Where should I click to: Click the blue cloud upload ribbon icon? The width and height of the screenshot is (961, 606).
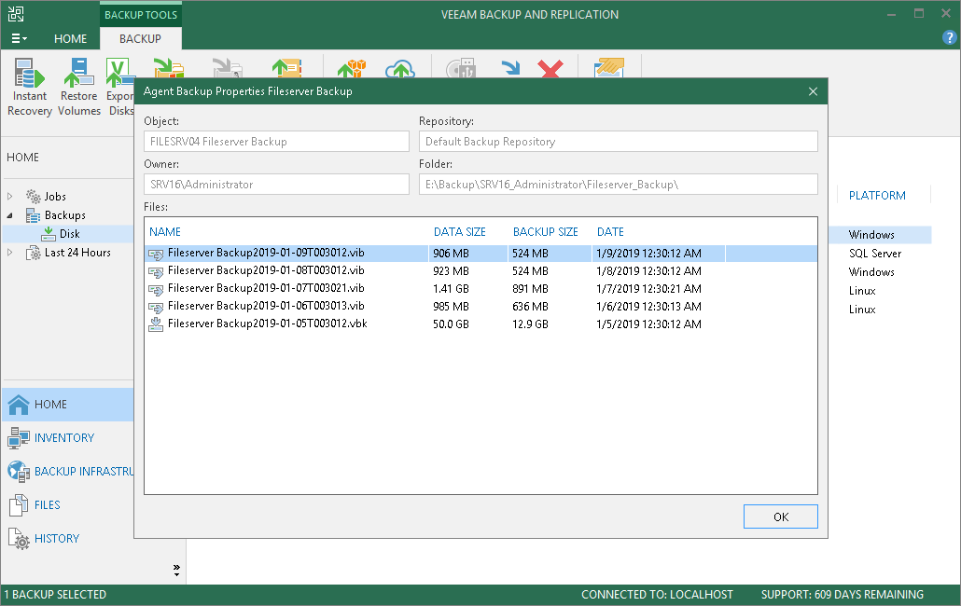coord(400,69)
